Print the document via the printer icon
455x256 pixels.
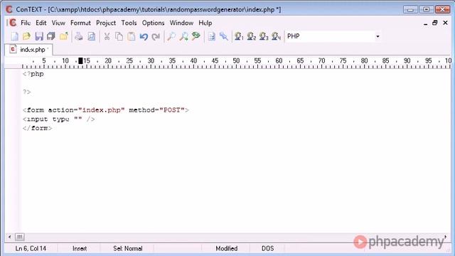pyautogui.click(x=79, y=36)
